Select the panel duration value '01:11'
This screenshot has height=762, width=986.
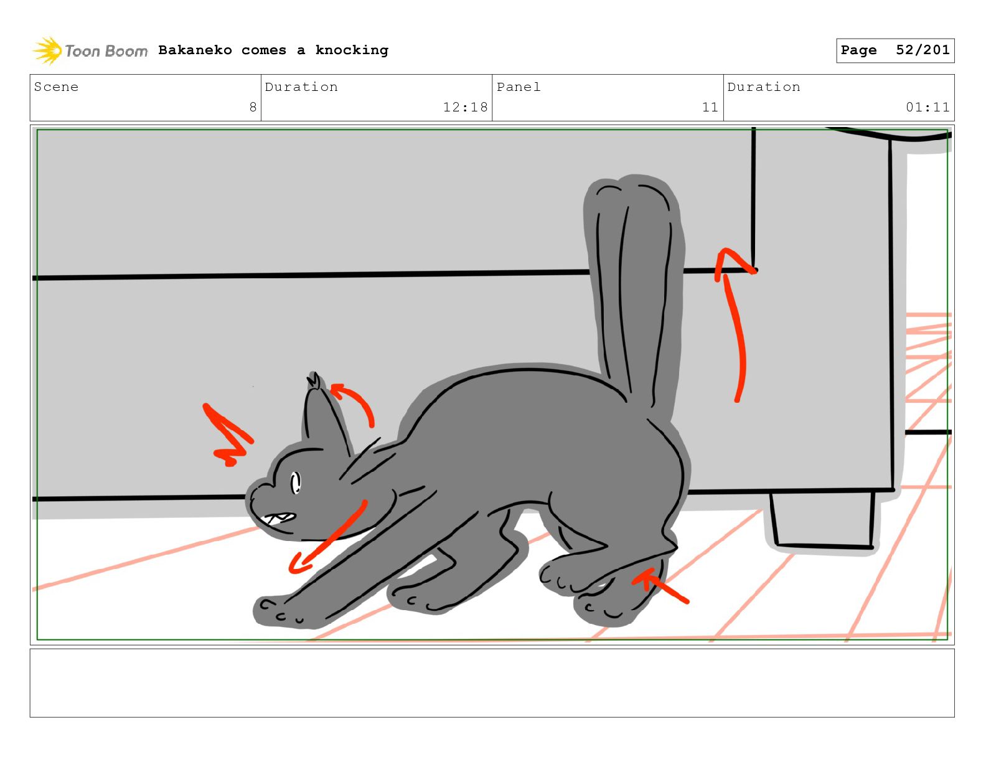coord(927,107)
